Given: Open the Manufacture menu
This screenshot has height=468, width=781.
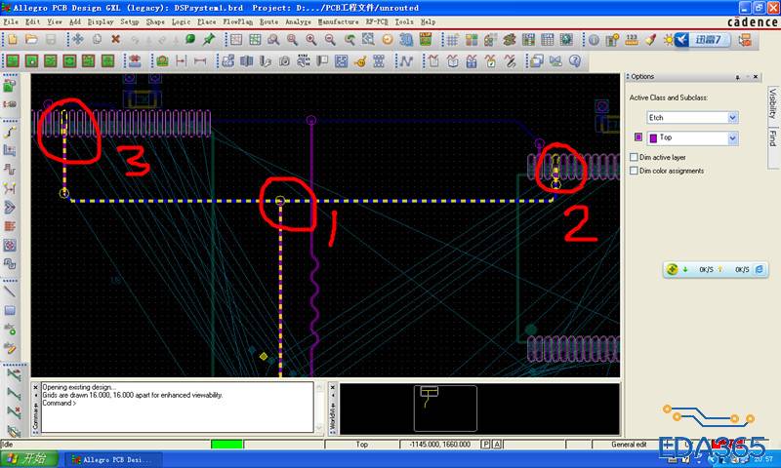Looking at the screenshot, I should coord(338,21).
